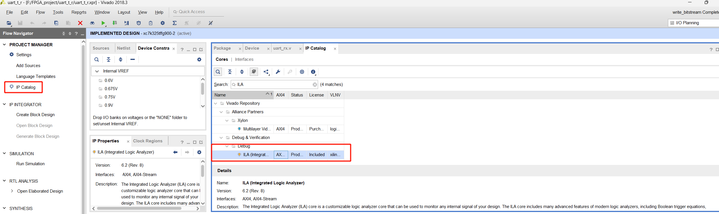Screen dimensions: 719x214
Task: Click the Open Project toolbar icon
Action: [9, 23]
